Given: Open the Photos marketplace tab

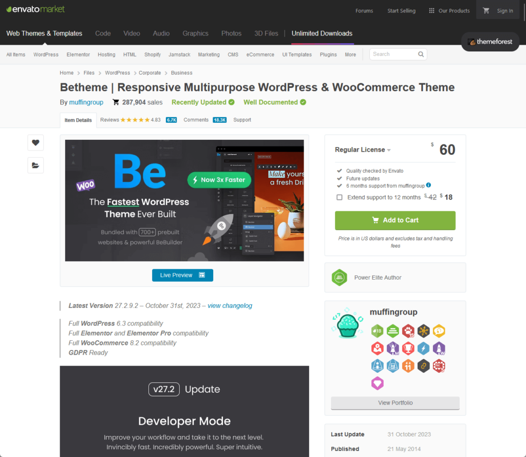Looking at the screenshot, I should pos(232,33).
